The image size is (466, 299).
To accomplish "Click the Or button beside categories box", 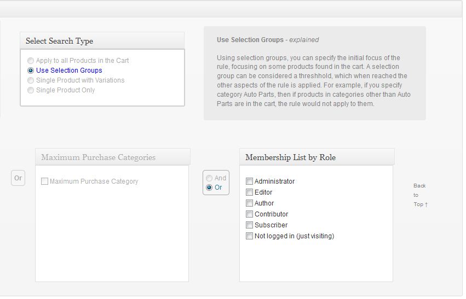I will [18, 178].
